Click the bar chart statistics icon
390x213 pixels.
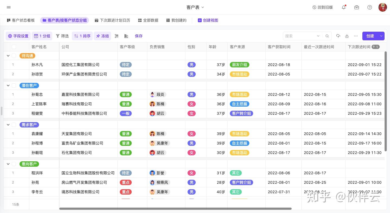click(126, 36)
